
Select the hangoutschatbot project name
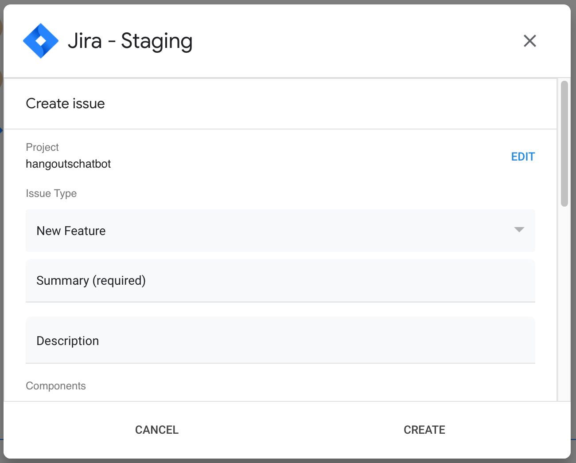[x=68, y=164]
